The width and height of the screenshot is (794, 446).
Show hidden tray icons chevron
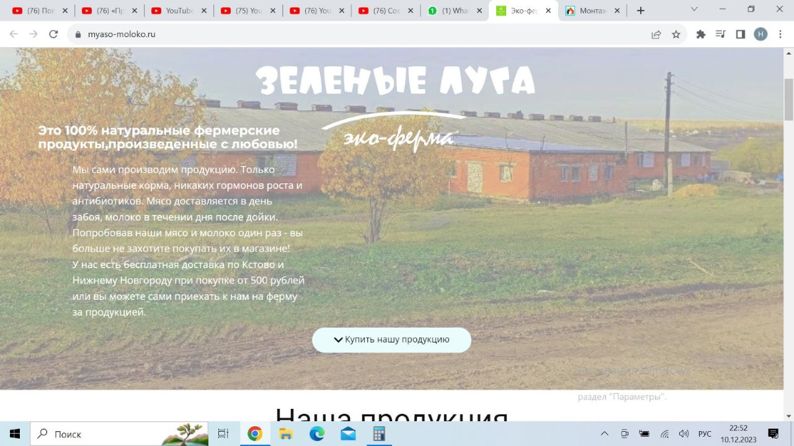(605, 434)
